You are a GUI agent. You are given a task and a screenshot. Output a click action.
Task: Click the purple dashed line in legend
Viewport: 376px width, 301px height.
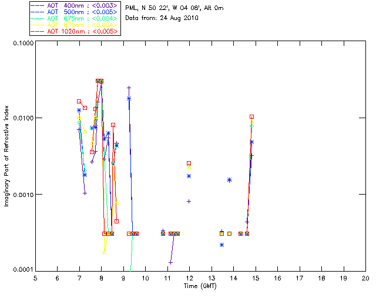(38, 5)
